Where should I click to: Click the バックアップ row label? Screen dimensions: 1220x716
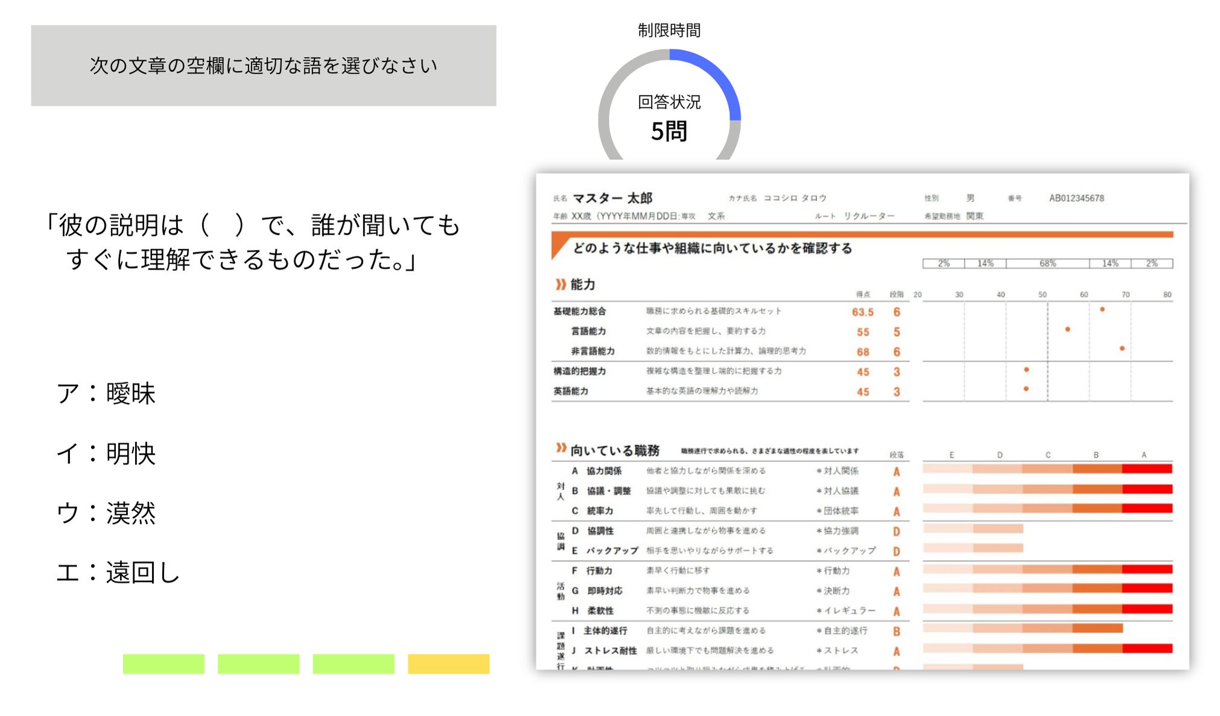pyautogui.click(x=612, y=550)
